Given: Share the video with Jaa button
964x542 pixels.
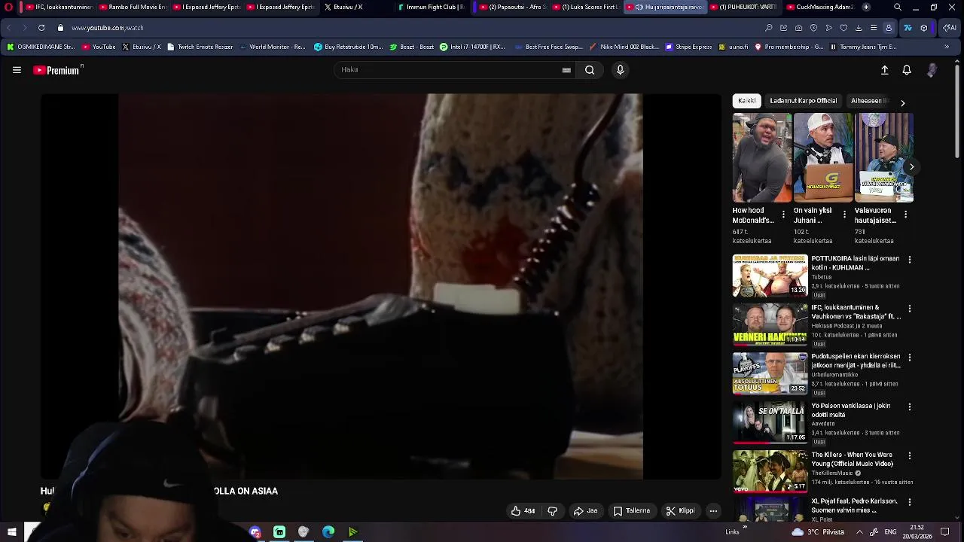Looking at the screenshot, I should [585, 511].
